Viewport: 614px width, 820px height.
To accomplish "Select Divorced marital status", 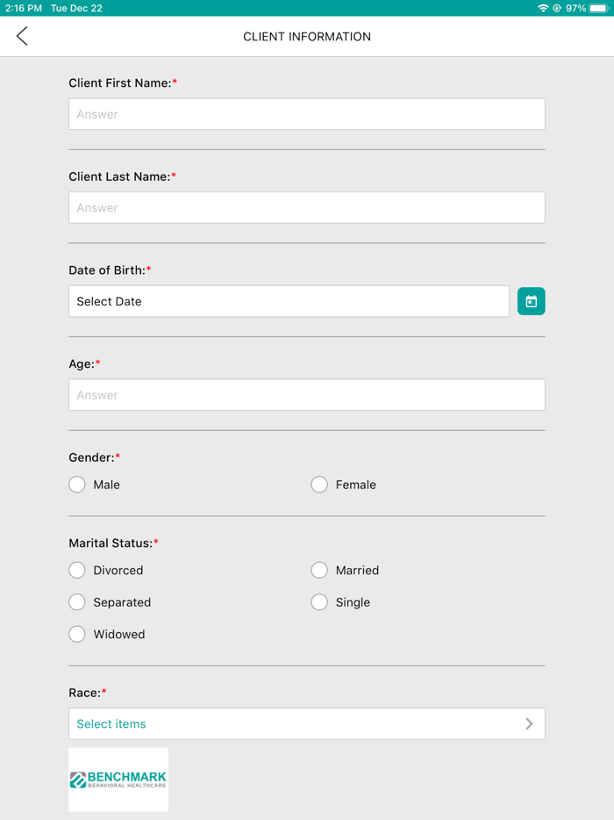I will tap(76, 570).
